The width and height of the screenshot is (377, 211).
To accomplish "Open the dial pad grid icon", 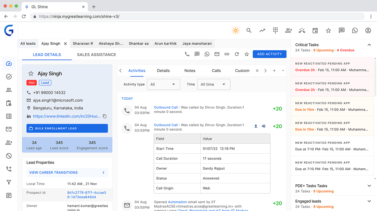I will (x=275, y=30).
